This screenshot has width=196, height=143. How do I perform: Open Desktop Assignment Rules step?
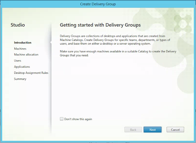[x=31, y=73]
